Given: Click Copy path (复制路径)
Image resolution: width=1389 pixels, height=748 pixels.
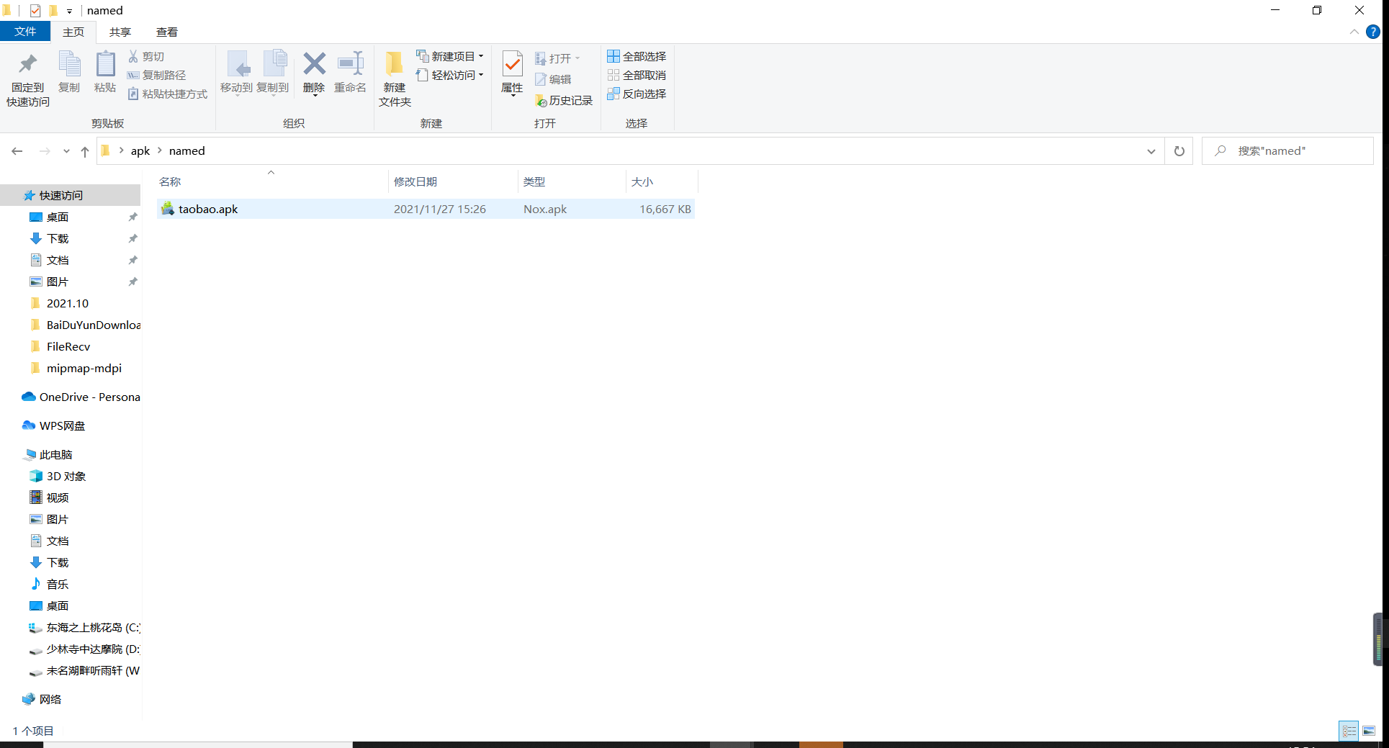Looking at the screenshot, I should (x=156, y=75).
